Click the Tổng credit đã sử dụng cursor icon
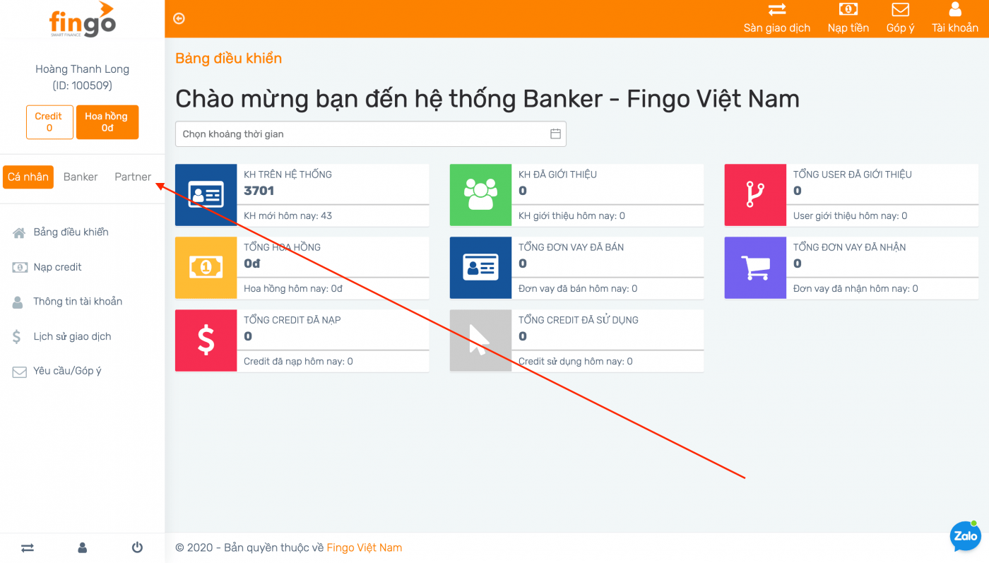Screen dimensions: 989x563 click(480, 340)
